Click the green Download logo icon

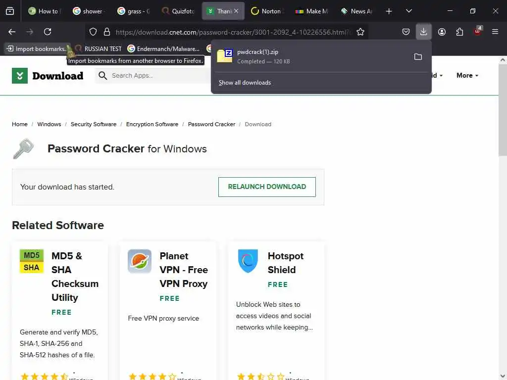[20, 76]
